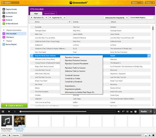Switch to the Questo Mese tab
156x138 pixels.
pos(50,14)
